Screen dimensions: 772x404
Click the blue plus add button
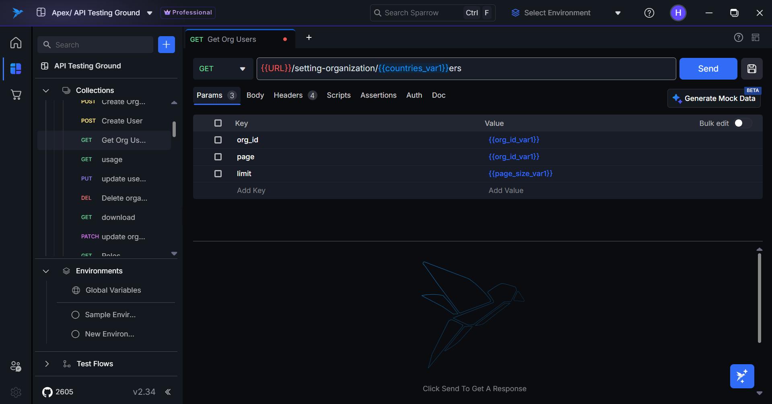point(167,45)
